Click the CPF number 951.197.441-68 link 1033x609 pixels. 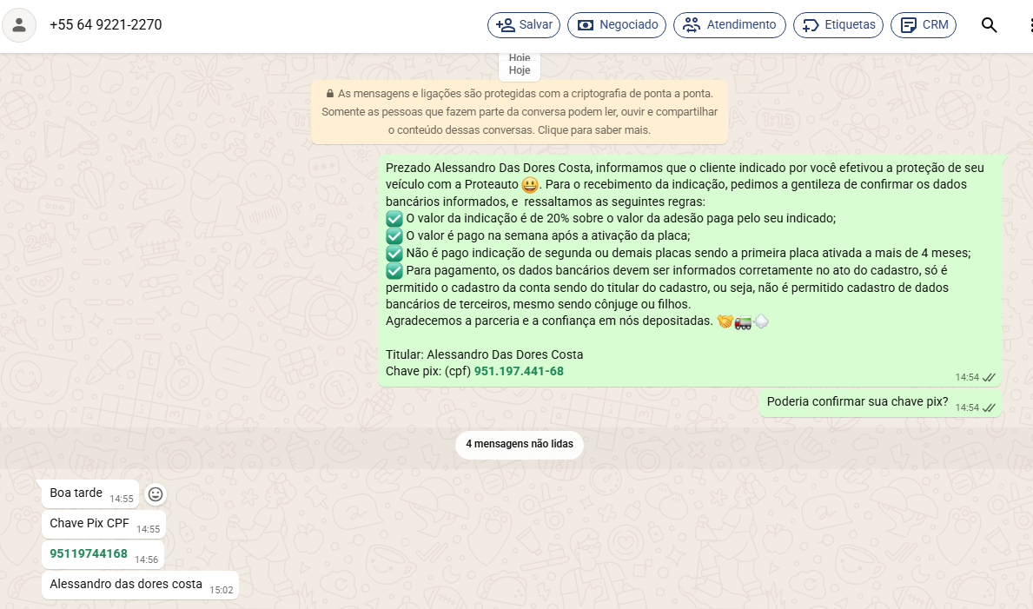pyautogui.click(x=519, y=371)
